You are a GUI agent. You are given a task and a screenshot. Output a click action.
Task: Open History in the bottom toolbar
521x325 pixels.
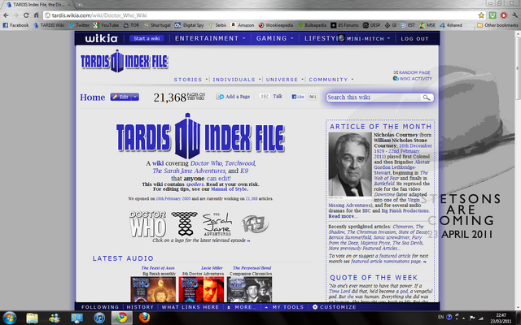pyautogui.click(x=140, y=307)
